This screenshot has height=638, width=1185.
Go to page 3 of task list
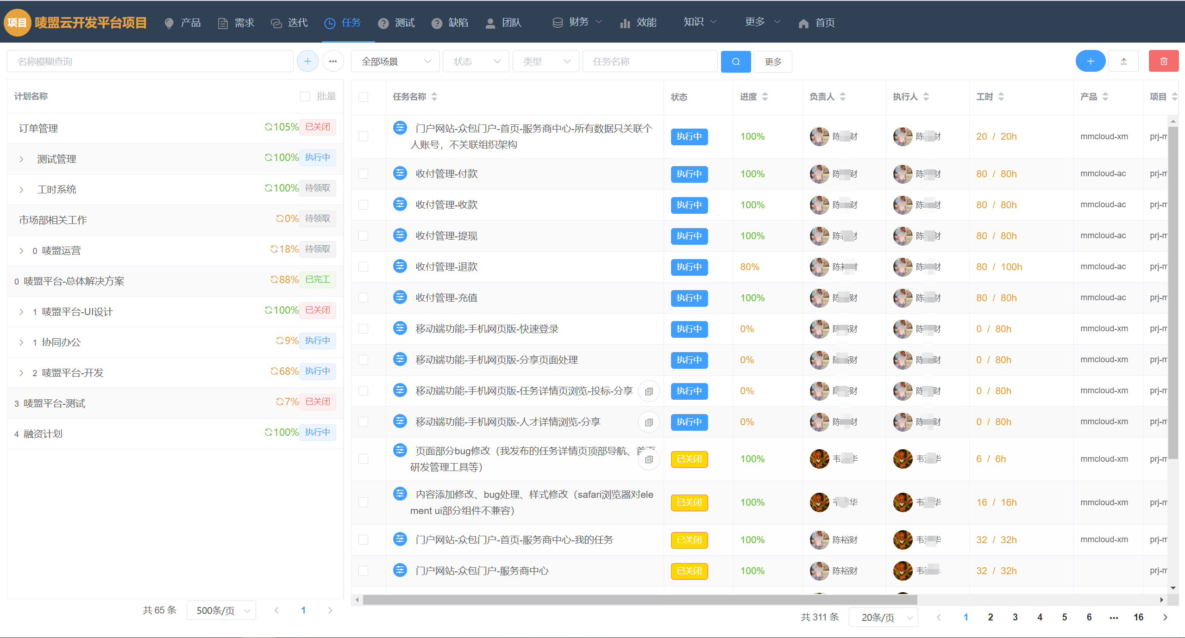click(x=1015, y=617)
